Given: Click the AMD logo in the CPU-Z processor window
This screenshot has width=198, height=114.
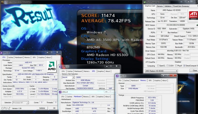Looking at the screenshot, I should click(51, 67).
